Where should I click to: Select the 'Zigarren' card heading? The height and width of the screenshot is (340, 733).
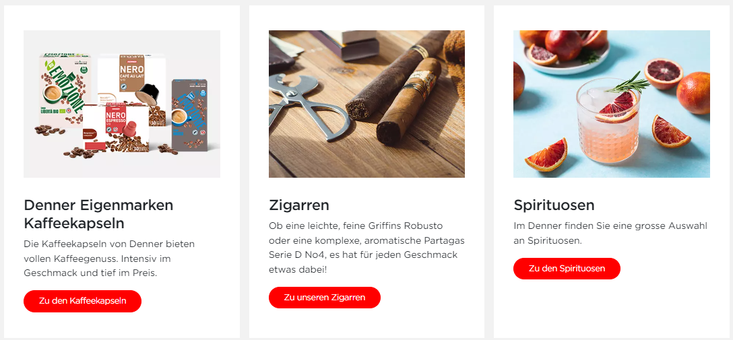click(299, 205)
